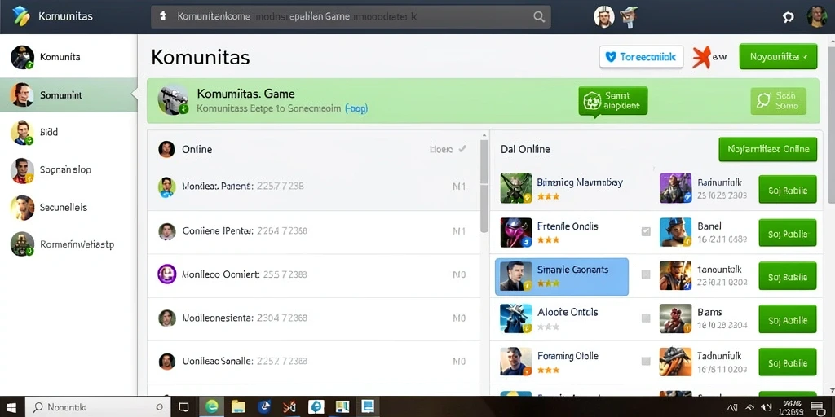Click the grey star rating under Aloote Ontuls
The height and width of the screenshot is (417, 835).
pos(549,327)
